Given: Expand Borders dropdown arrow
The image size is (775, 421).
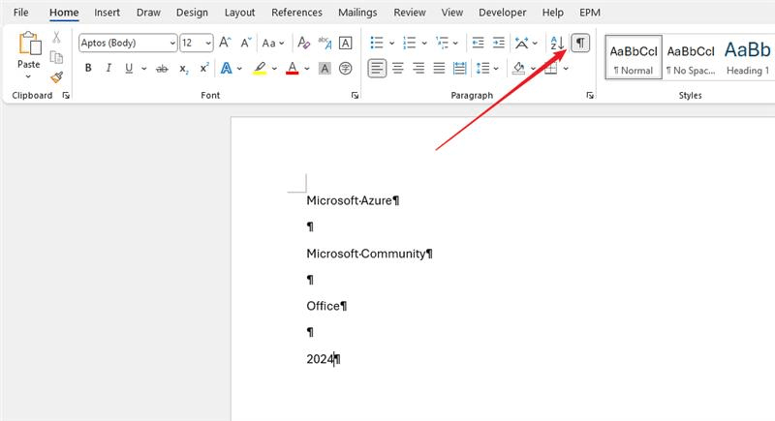Looking at the screenshot, I should click(x=566, y=69).
